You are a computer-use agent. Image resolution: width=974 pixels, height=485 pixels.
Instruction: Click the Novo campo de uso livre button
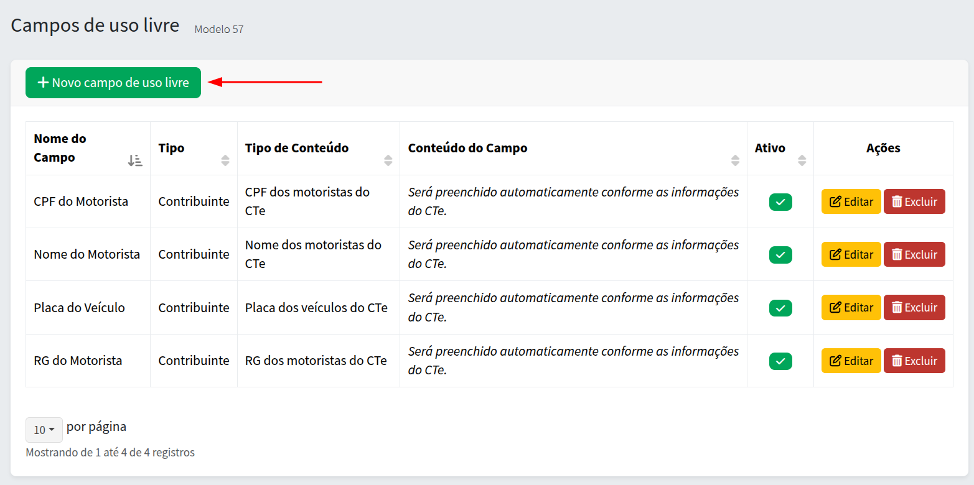[113, 83]
